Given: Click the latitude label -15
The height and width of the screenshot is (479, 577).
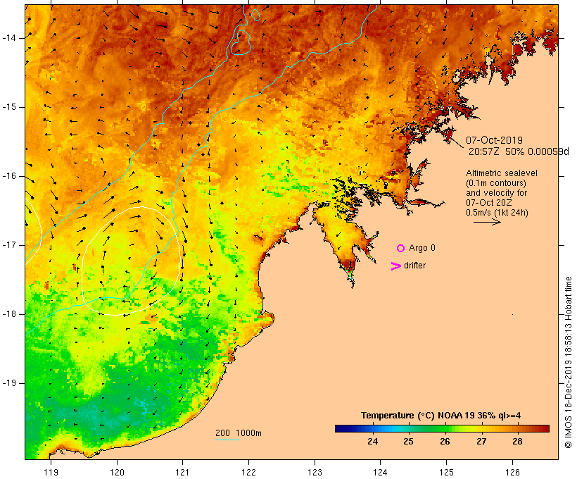Looking at the screenshot, I should 9,107.
